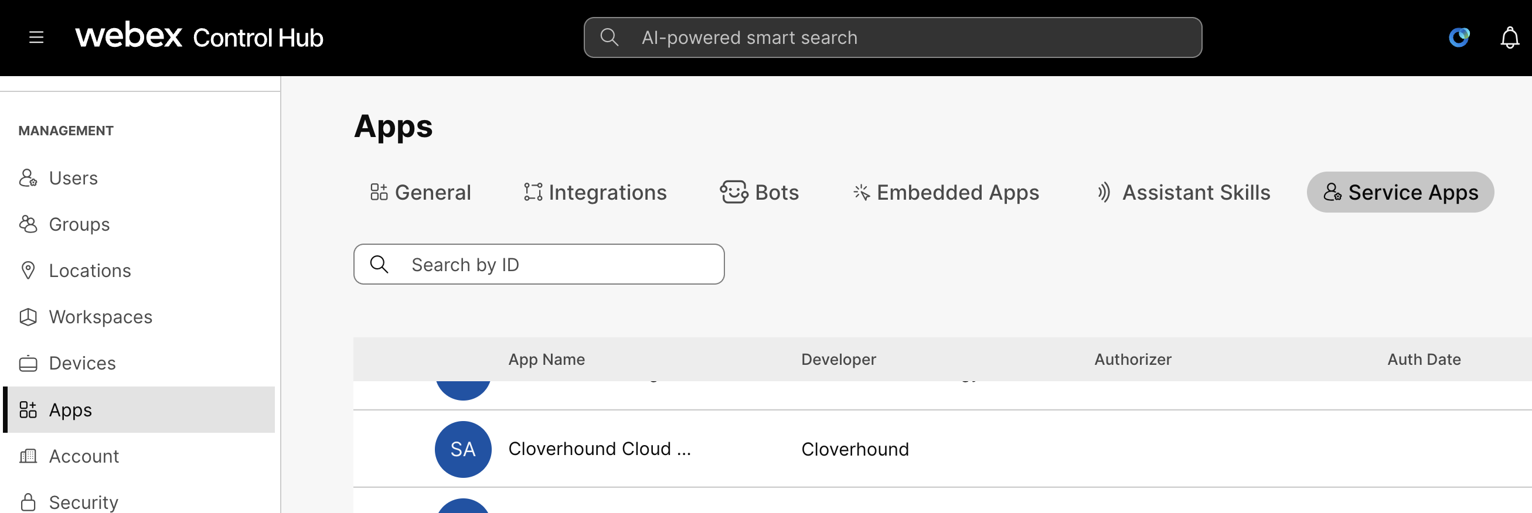Open the AI Assistant icon

(1459, 37)
